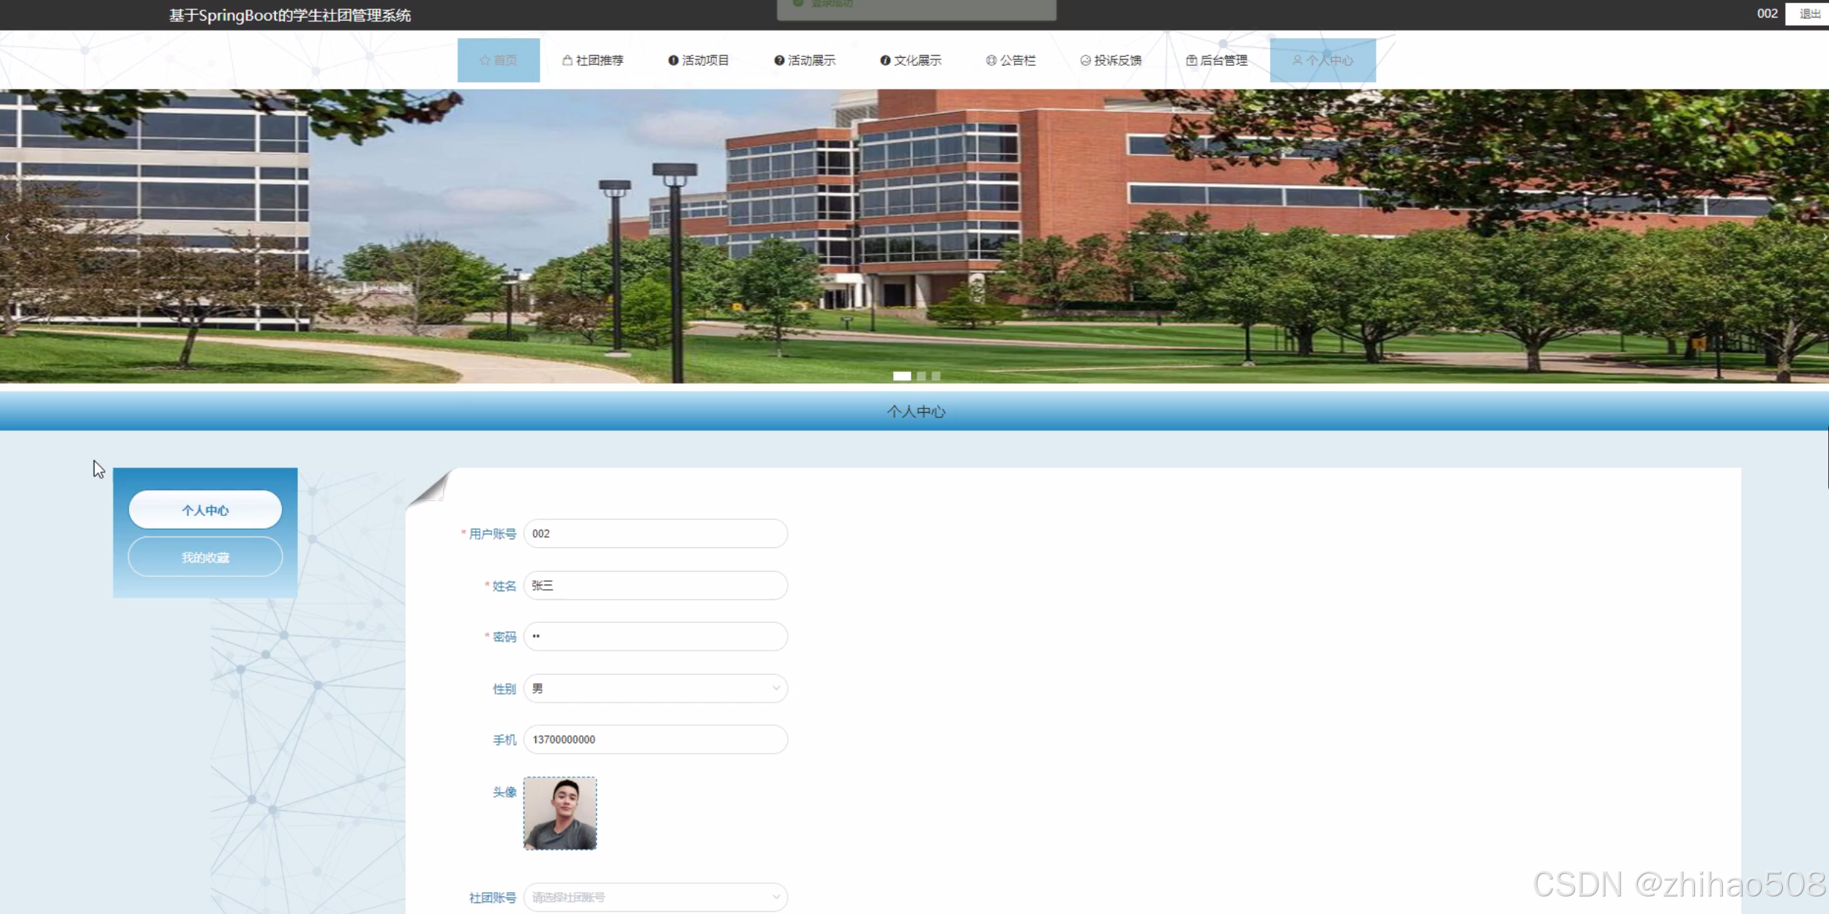Select 个人中心 in top navigation
Screen dimensions: 1829x914
click(x=1322, y=60)
